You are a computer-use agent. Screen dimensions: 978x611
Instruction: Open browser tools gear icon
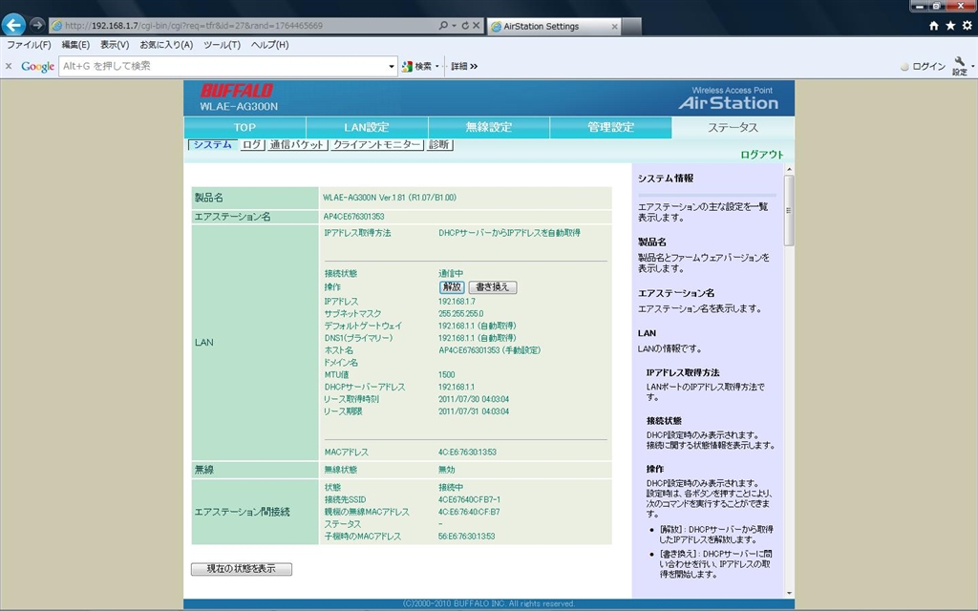point(966,26)
